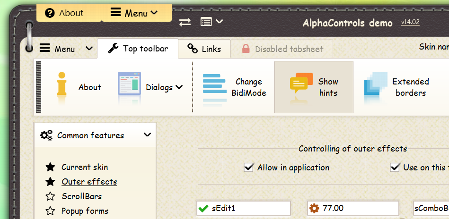Click the Common features gears icon
Screen dimensions: 449x219
46,135
